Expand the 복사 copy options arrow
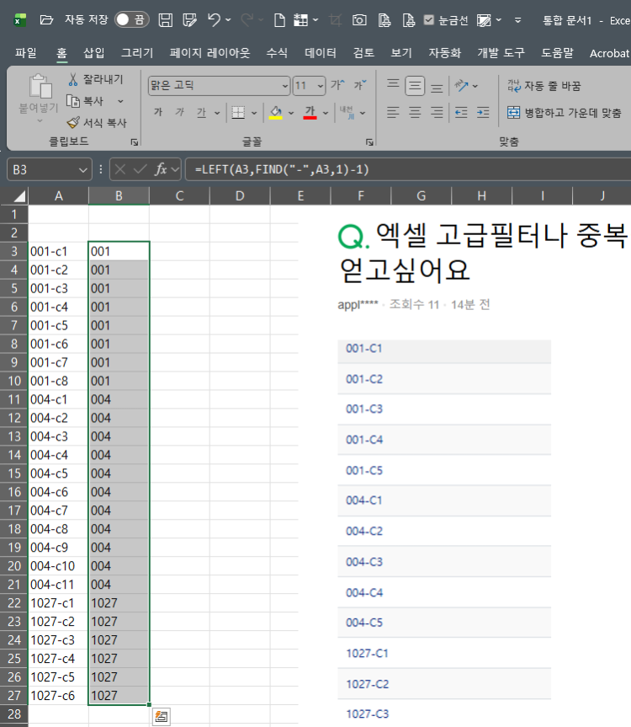The width and height of the screenshot is (631, 727). (x=120, y=101)
